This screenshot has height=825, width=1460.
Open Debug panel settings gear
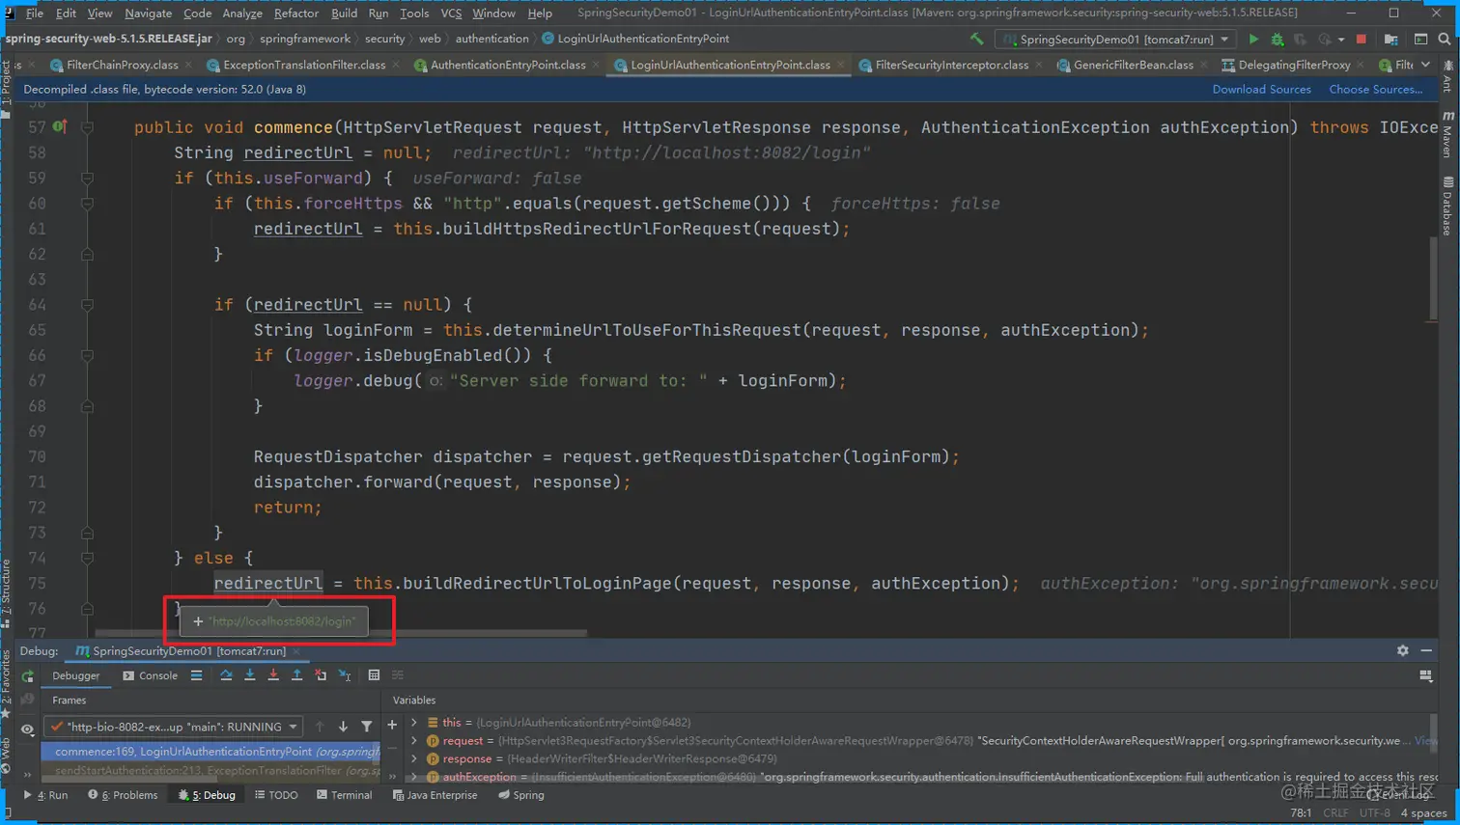(x=1403, y=651)
